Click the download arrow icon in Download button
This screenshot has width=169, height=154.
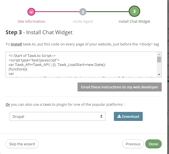tap(119, 116)
